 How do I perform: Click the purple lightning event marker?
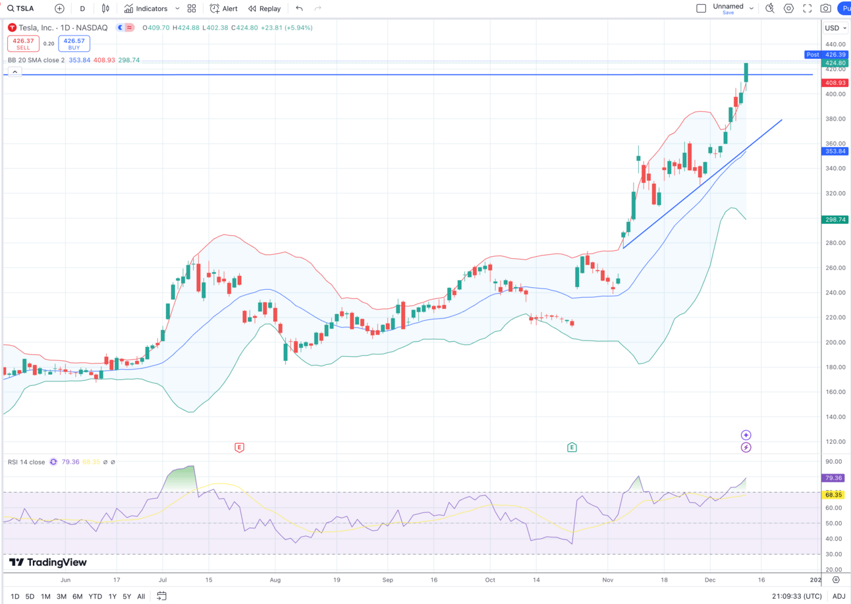click(746, 447)
